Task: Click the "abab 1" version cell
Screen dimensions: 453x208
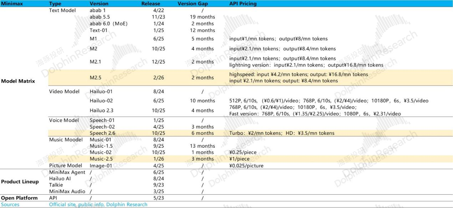Action: (x=98, y=10)
